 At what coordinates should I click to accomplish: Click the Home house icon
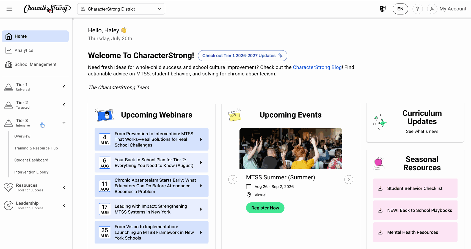(9, 36)
